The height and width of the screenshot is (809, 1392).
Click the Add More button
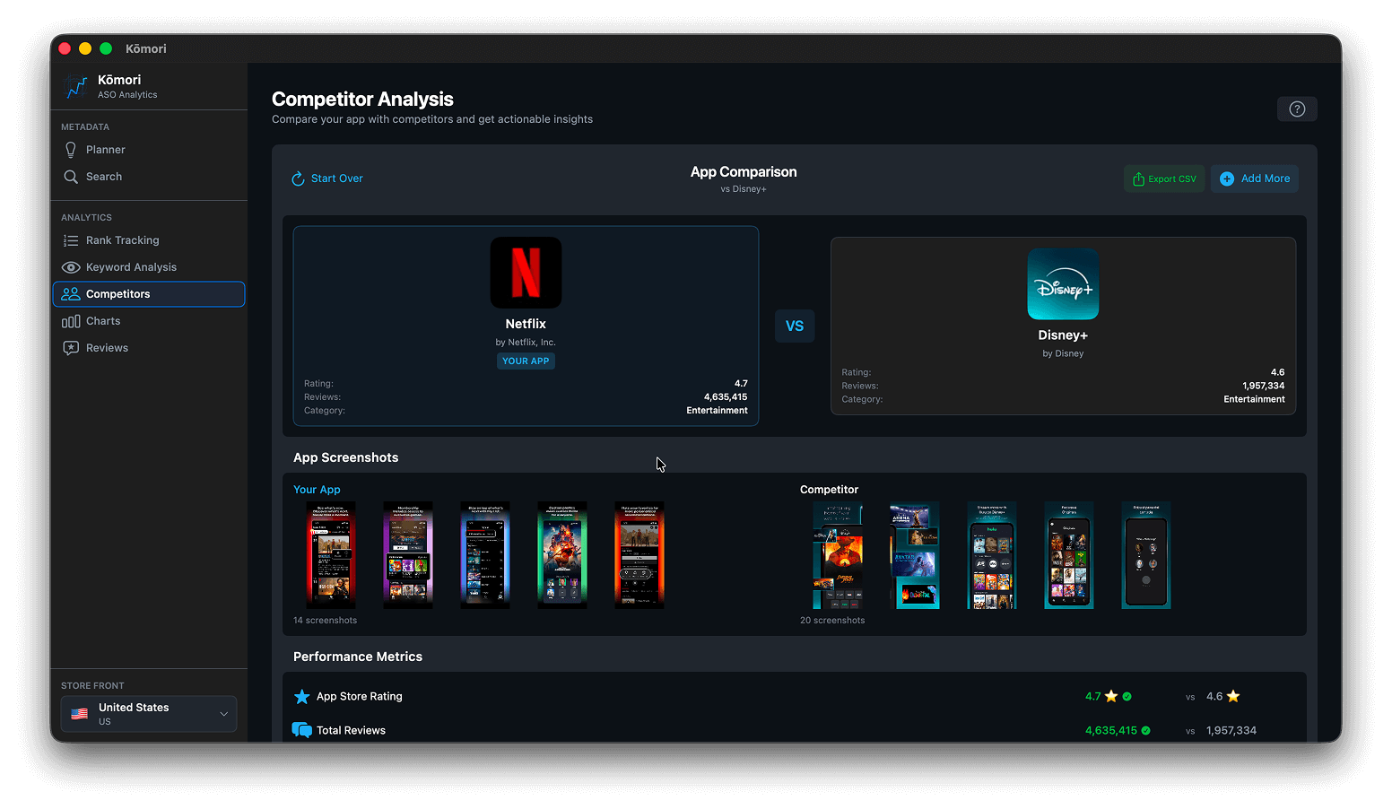click(1254, 178)
